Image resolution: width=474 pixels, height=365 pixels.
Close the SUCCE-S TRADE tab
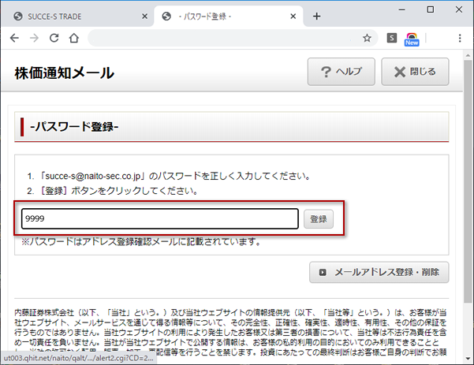(x=144, y=16)
